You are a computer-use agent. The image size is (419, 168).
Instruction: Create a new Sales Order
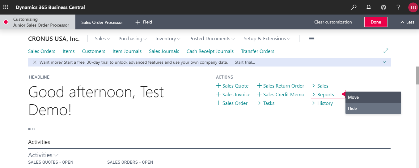[232, 103]
